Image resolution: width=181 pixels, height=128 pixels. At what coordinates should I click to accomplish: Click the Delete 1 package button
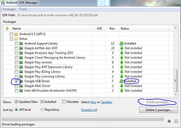tap(159, 110)
